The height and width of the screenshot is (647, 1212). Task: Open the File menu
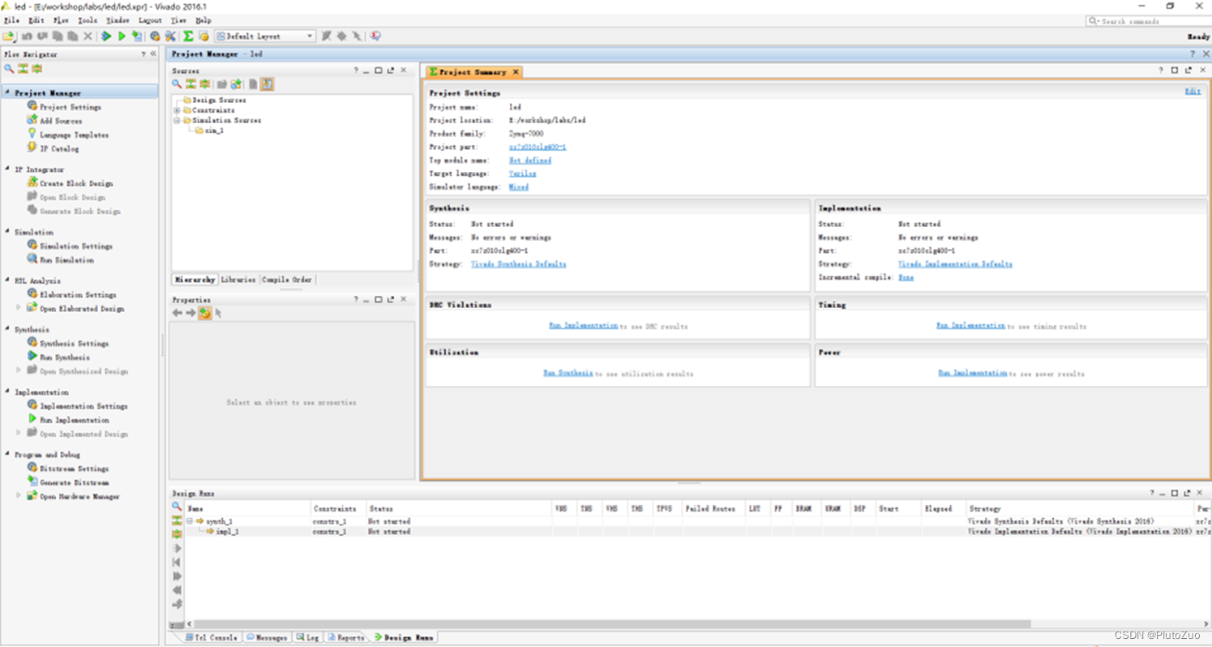pos(11,20)
